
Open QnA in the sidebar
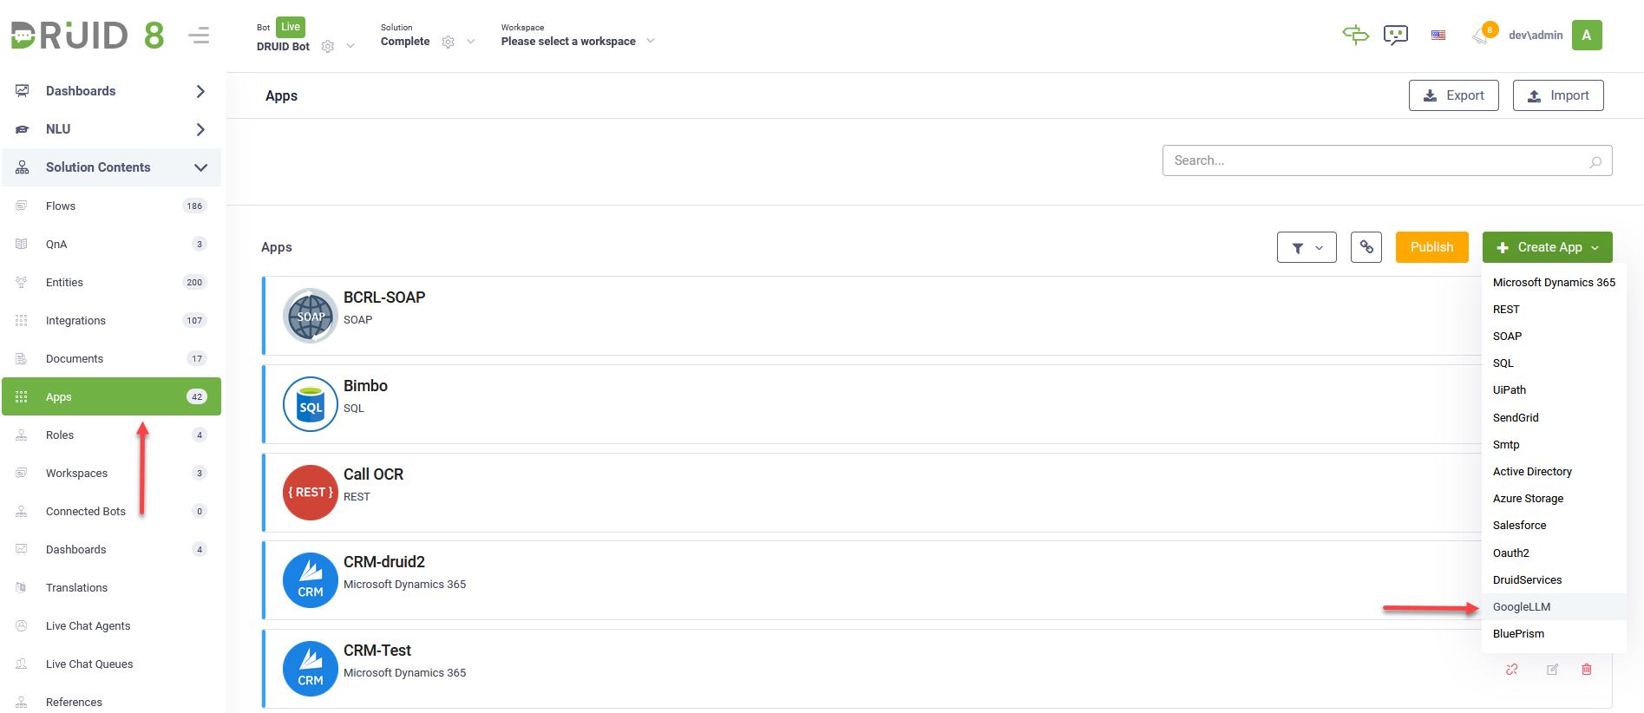click(111, 244)
